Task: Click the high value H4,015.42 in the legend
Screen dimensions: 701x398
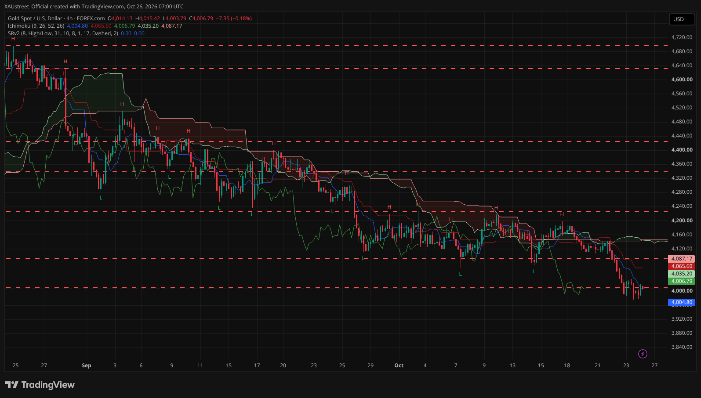Action: [148, 18]
